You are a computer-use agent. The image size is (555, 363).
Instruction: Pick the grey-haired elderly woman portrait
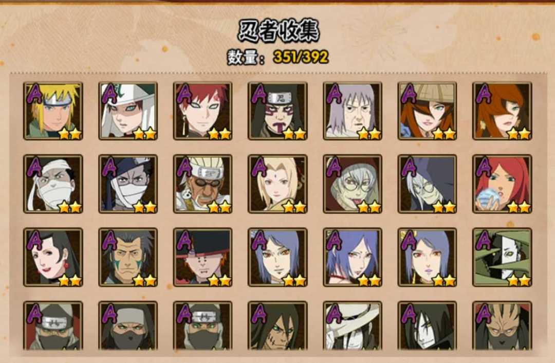(353, 111)
